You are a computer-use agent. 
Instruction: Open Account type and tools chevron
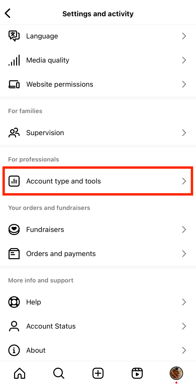(x=184, y=181)
